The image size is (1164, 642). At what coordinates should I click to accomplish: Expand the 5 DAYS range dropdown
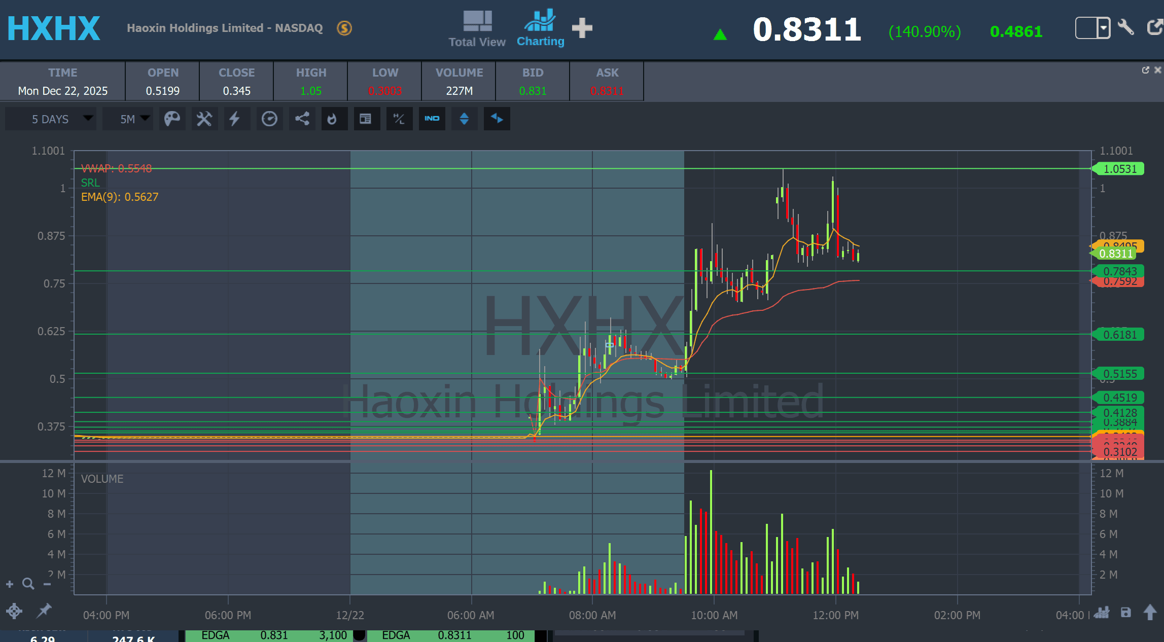coord(51,119)
